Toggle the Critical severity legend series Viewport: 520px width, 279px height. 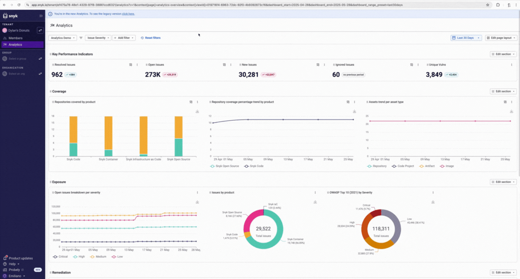(60, 256)
